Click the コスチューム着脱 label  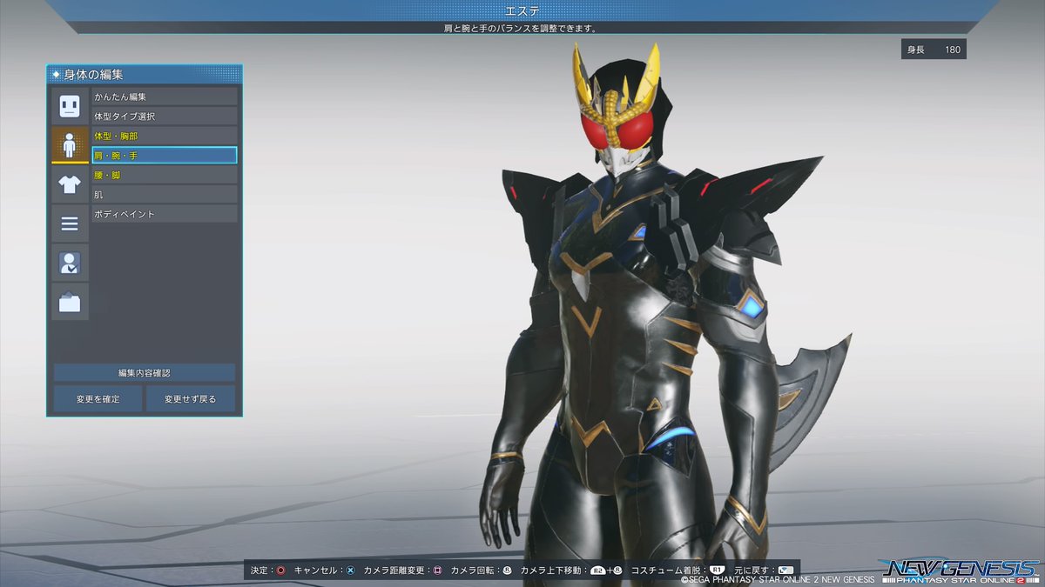pos(667,570)
